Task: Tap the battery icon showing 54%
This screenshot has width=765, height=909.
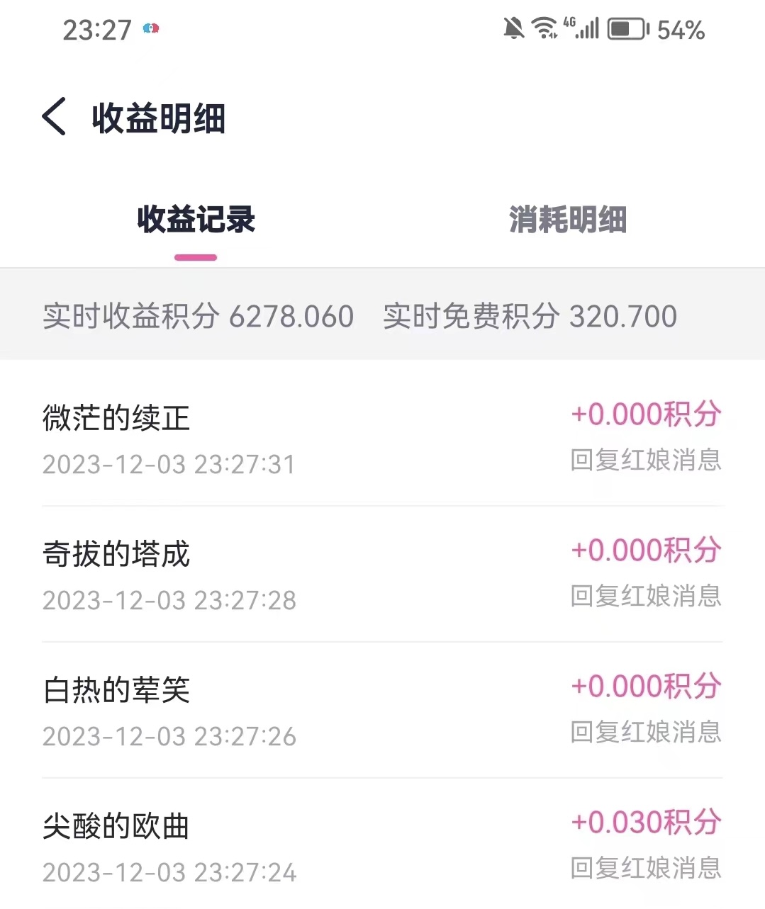Action: pos(628,29)
